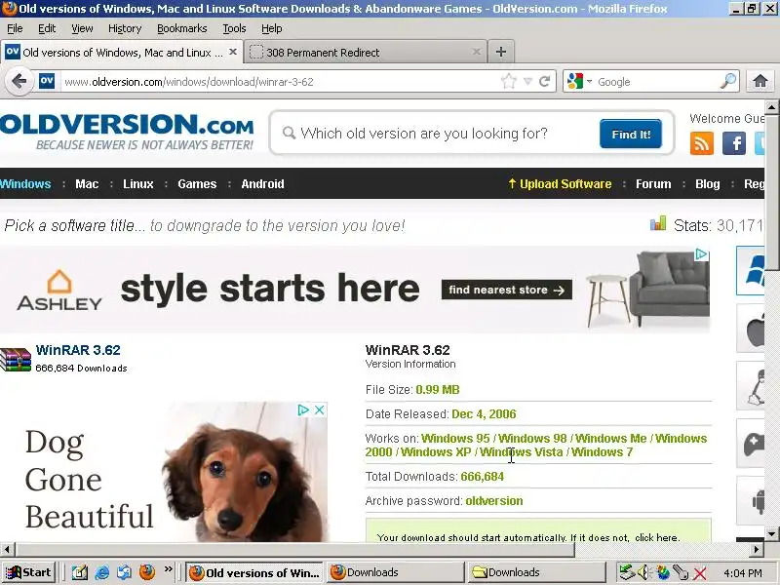Image resolution: width=780 pixels, height=585 pixels.
Task: Click the horizontal scrollbar right arrow
Action: coord(757,550)
